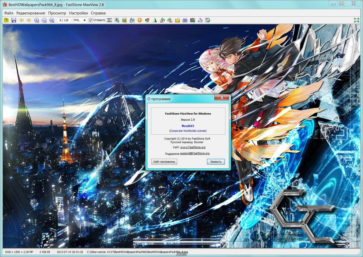Click the Copyright 2014 FastStone Soft text
Screen dimensions: 363x257
click(187, 139)
